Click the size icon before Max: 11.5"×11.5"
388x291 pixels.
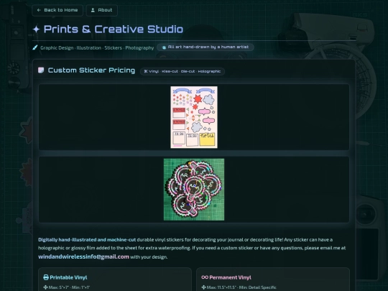tap(203, 287)
